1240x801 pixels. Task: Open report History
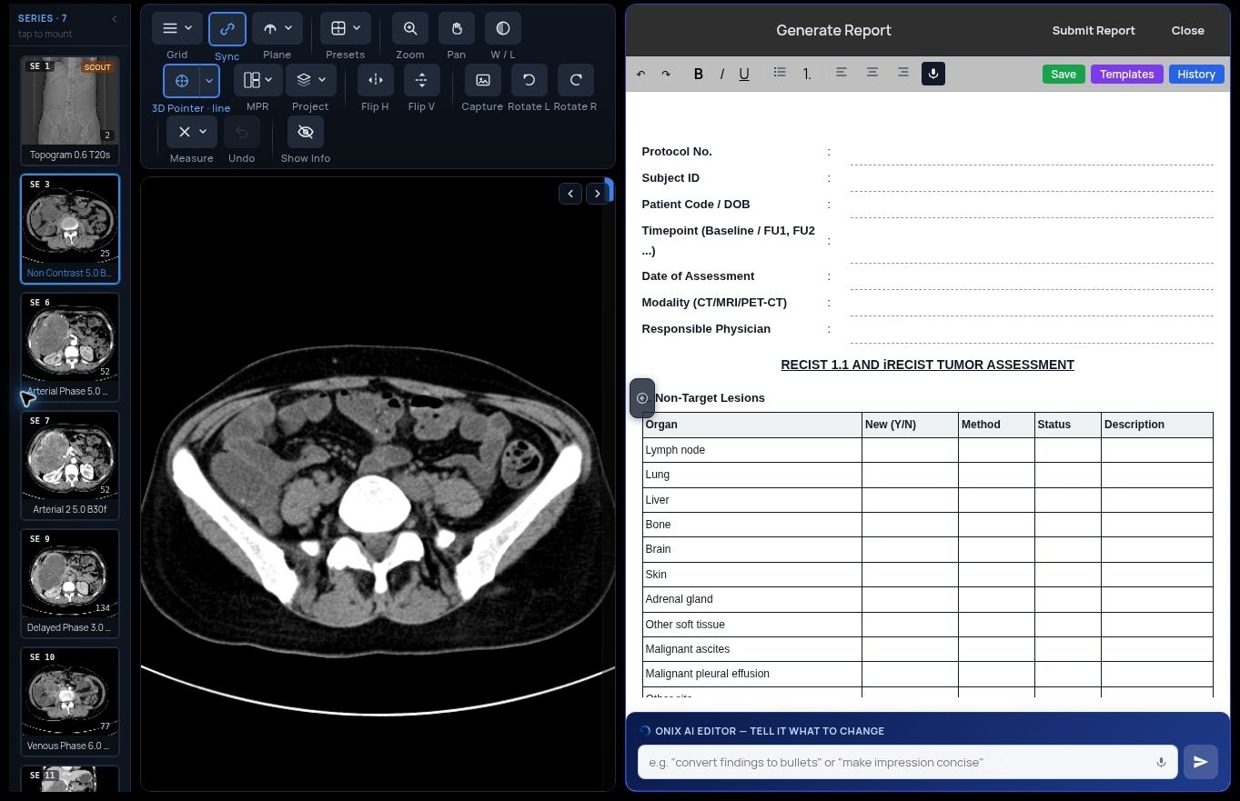1196,75
